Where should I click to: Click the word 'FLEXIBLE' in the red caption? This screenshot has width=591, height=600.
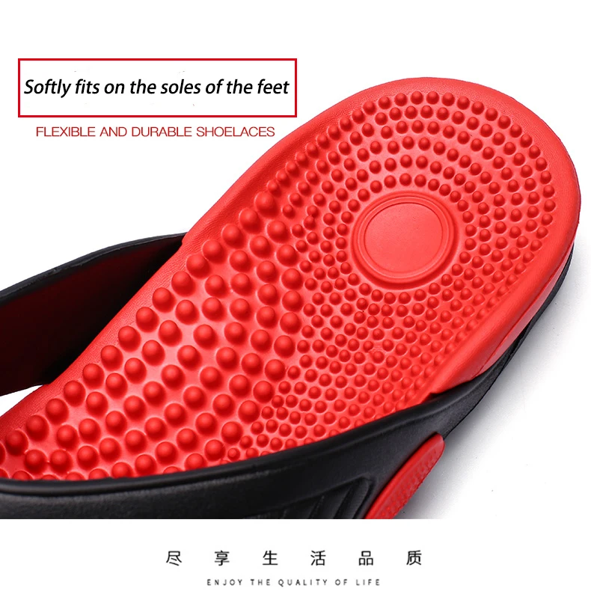coord(65,132)
